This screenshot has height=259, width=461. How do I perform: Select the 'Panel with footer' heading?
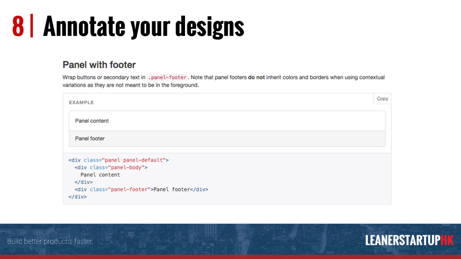point(99,65)
